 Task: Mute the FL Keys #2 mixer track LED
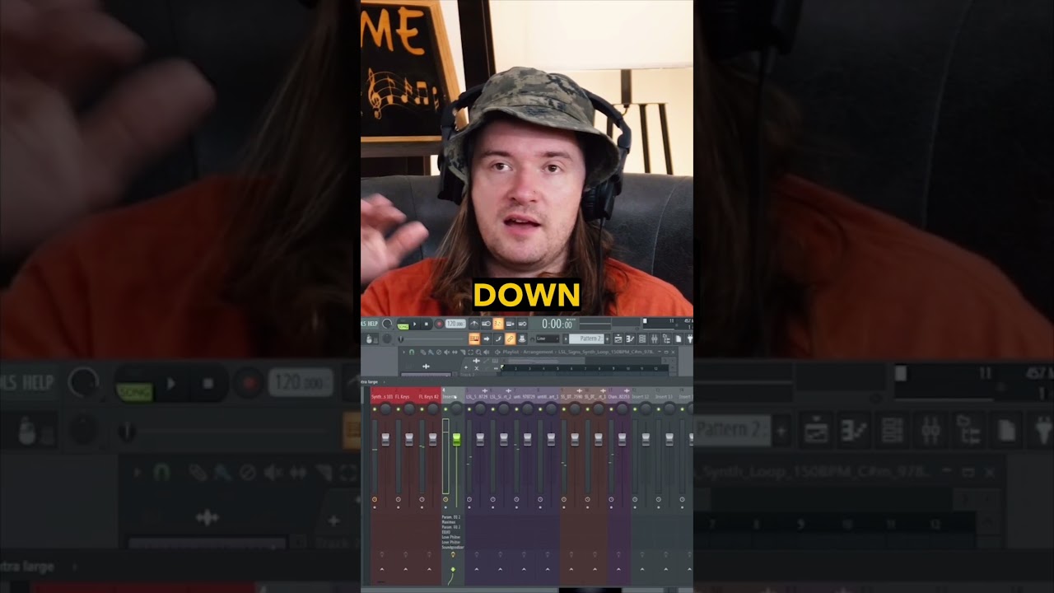(422, 409)
